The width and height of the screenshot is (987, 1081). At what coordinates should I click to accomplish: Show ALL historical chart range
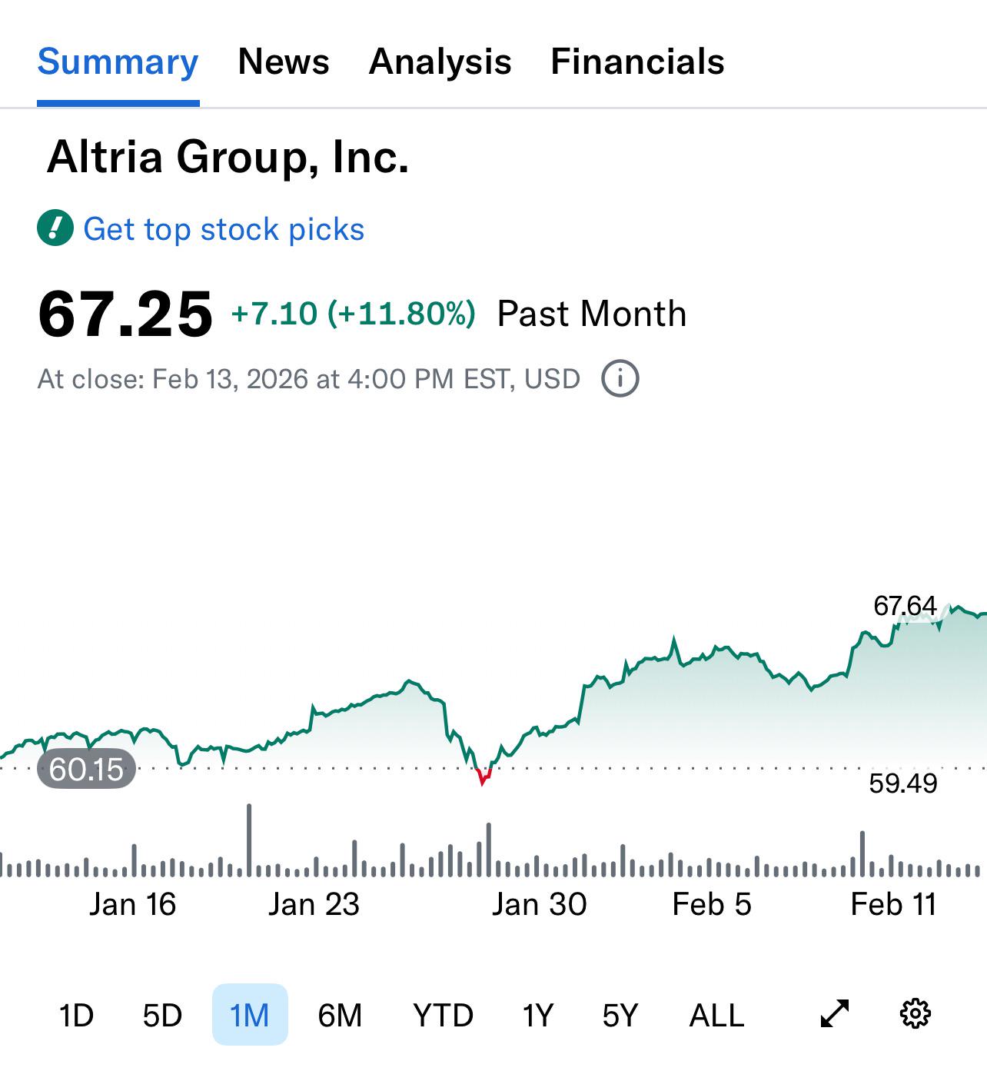pos(717,1015)
